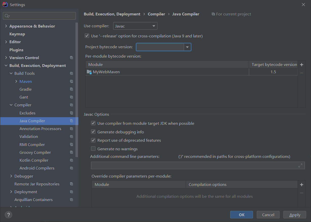Open Plugins settings page
Screen dimensions: 311x222
(x=16, y=50)
